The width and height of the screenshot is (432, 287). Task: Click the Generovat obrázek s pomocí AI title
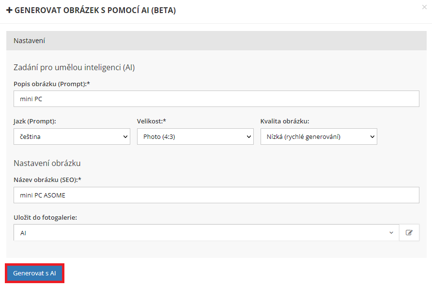95,10
